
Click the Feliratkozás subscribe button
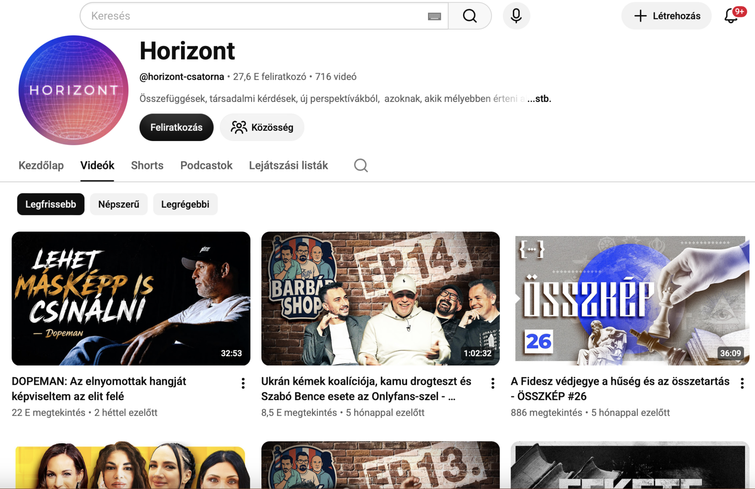click(176, 127)
